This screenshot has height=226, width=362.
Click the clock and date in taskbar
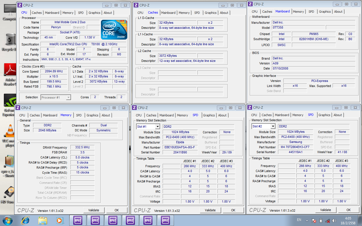click(348, 220)
